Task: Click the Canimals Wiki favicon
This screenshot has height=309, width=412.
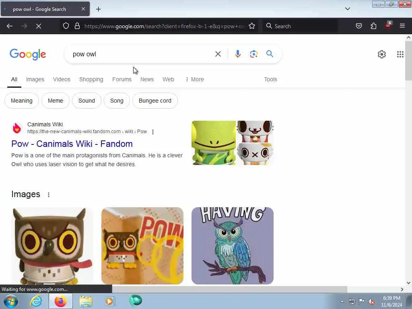Action: coord(17,128)
